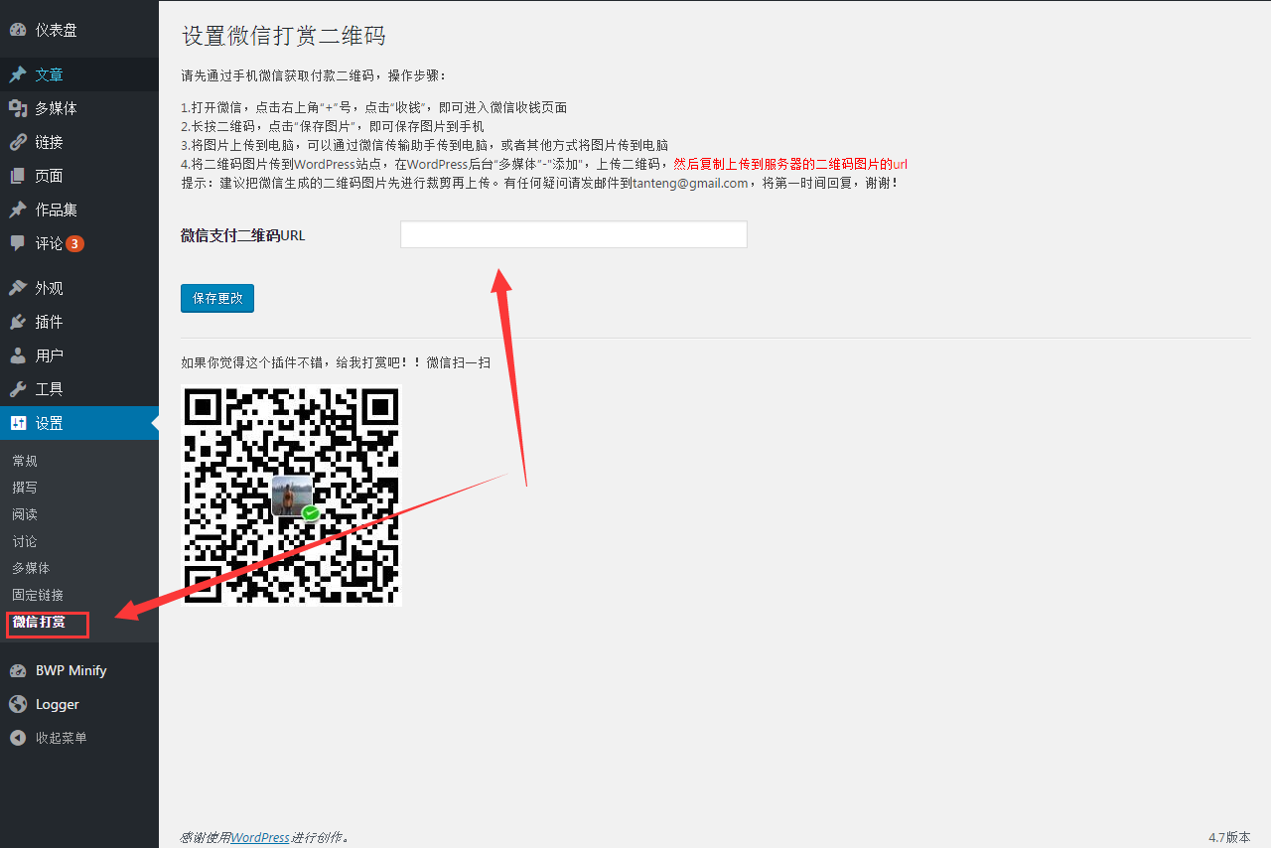Open the 工具 menu item
Image resolution: width=1271 pixels, height=848 pixels.
tap(79, 389)
